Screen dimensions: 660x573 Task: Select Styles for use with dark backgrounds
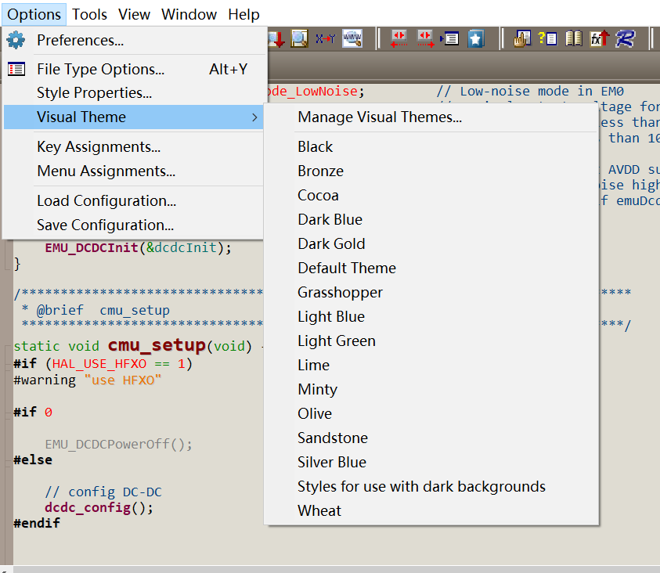point(421,486)
